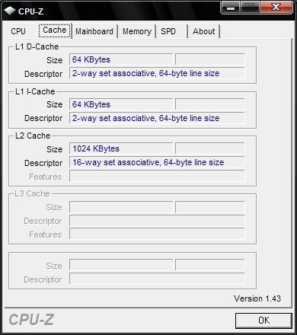The image size is (297, 335).
Task: Click the L2 16-way set associative descriptor field
Action: [x=157, y=162]
